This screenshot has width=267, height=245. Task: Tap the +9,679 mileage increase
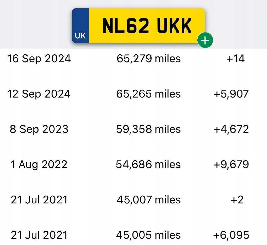231,164
